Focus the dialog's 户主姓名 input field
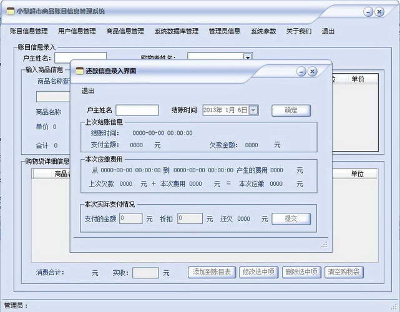The height and width of the screenshot is (312, 400). [x=137, y=110]
